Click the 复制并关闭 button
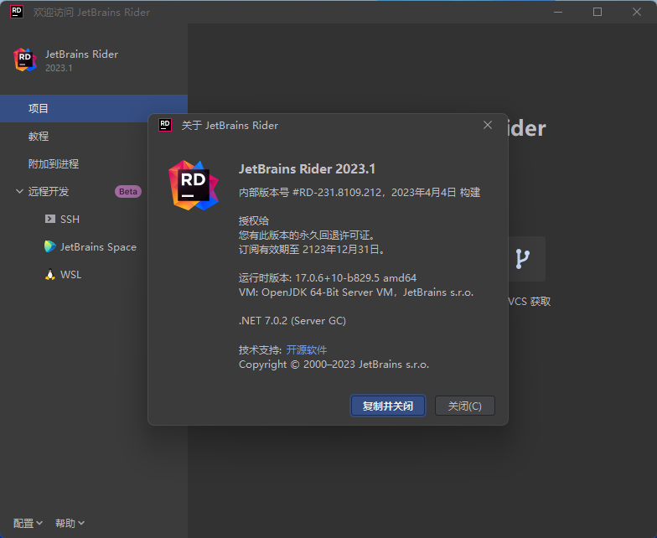Viewport: 657px width, 538px height. 388,406
